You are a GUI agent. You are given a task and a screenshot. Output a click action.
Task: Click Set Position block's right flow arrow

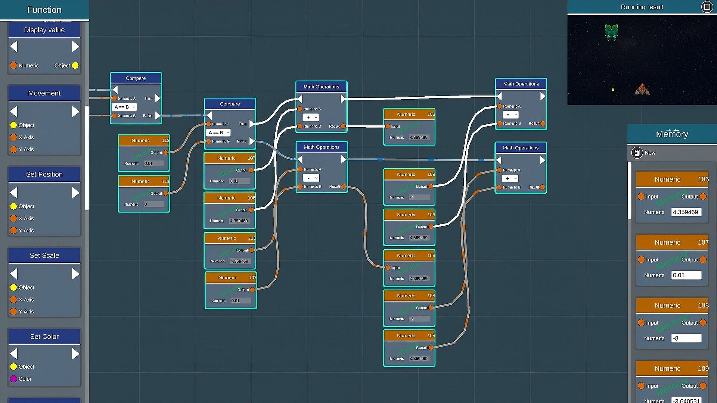point(75,193)
